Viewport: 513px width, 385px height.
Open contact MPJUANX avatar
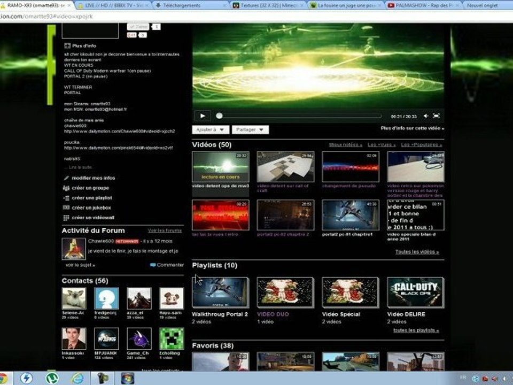pyautogui.click(x=106, y=338)
